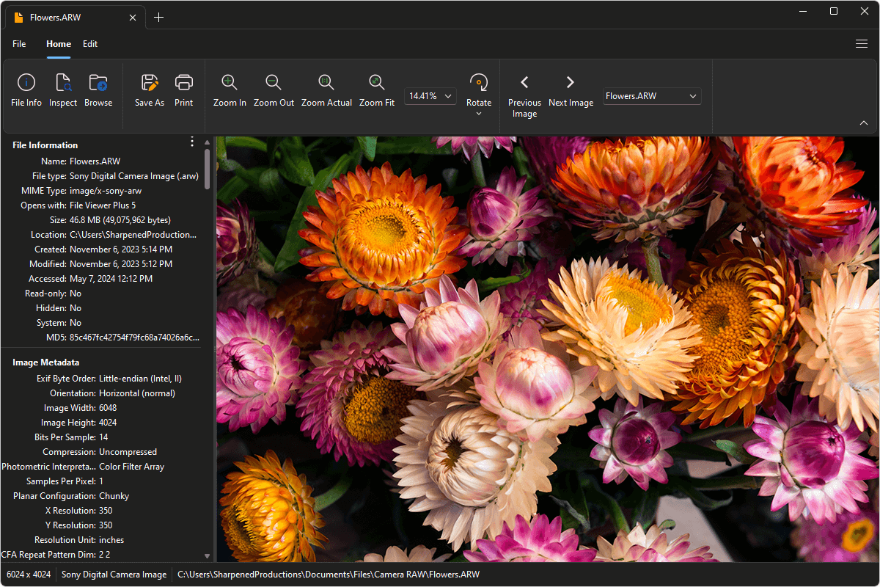Open the Flowers.ARW file selector dropdown

pos(692,95)
